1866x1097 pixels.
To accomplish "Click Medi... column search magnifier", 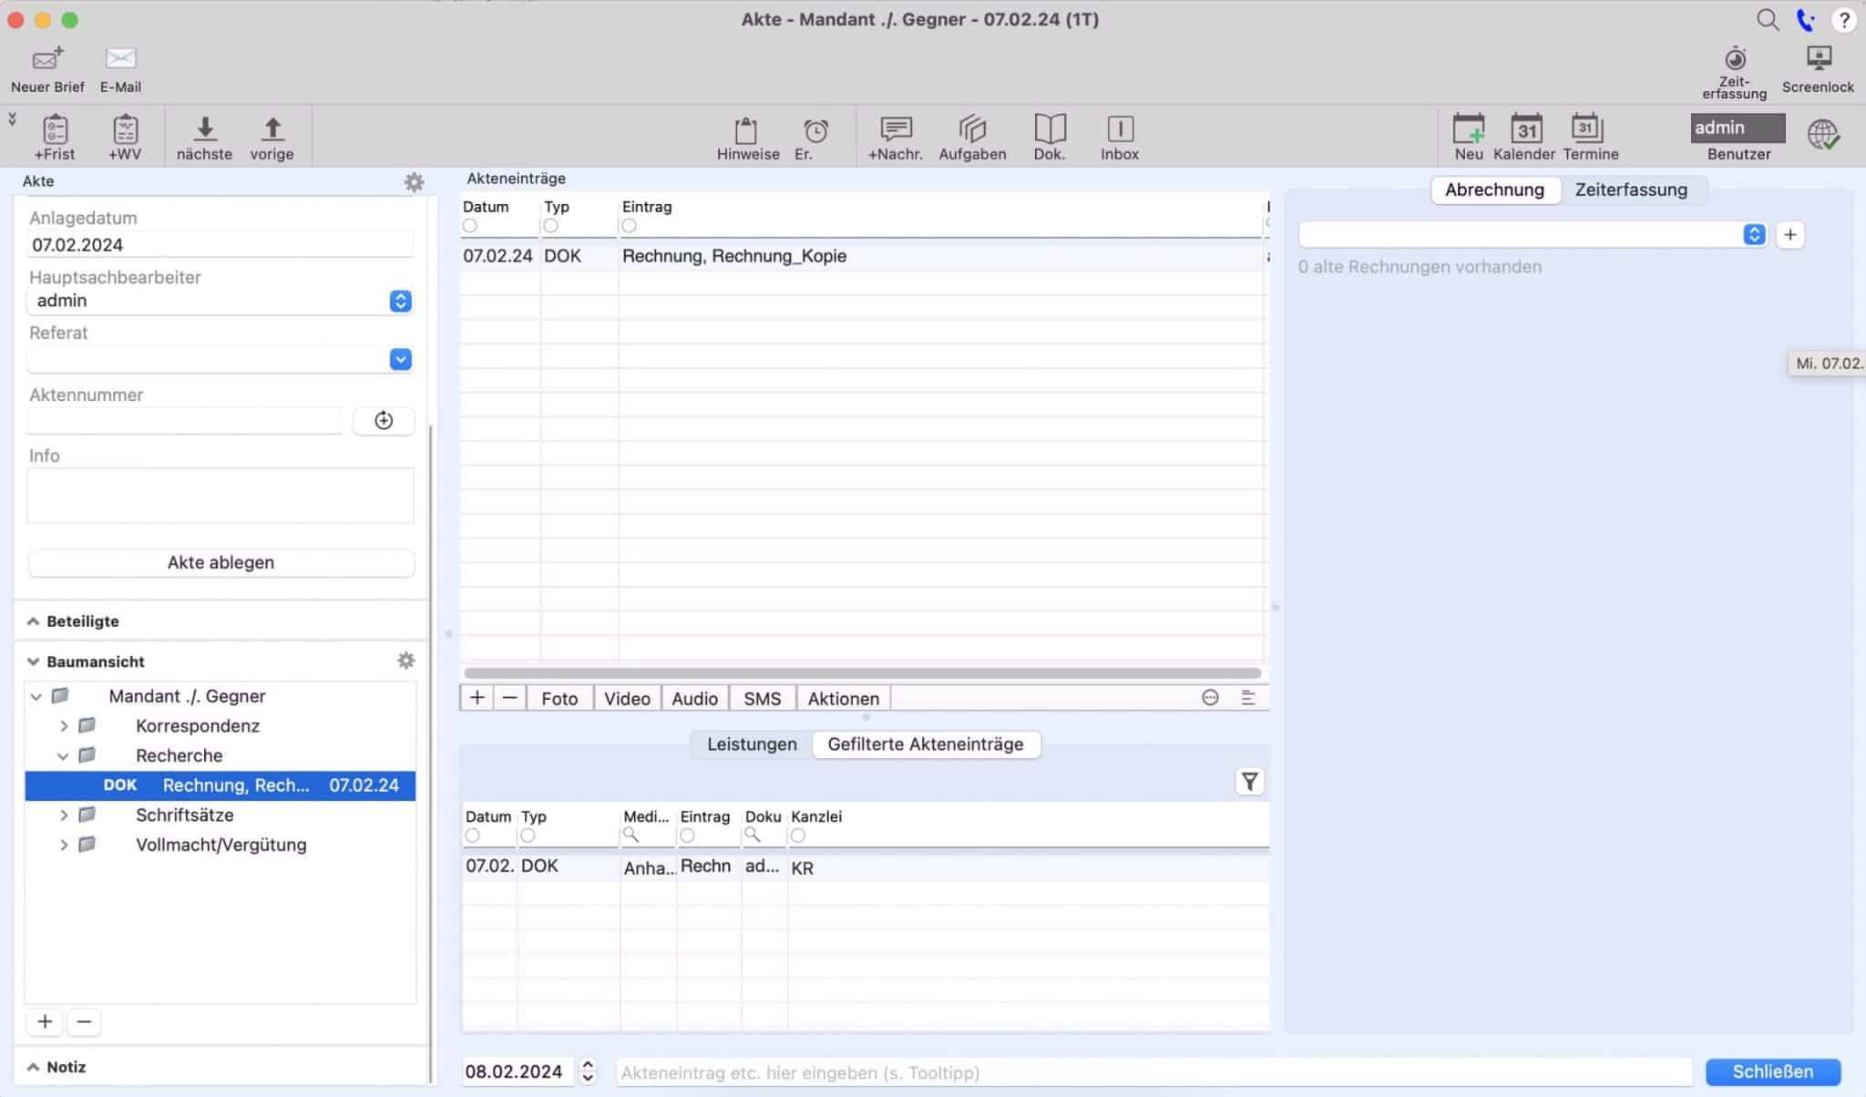I will [631, 836].
